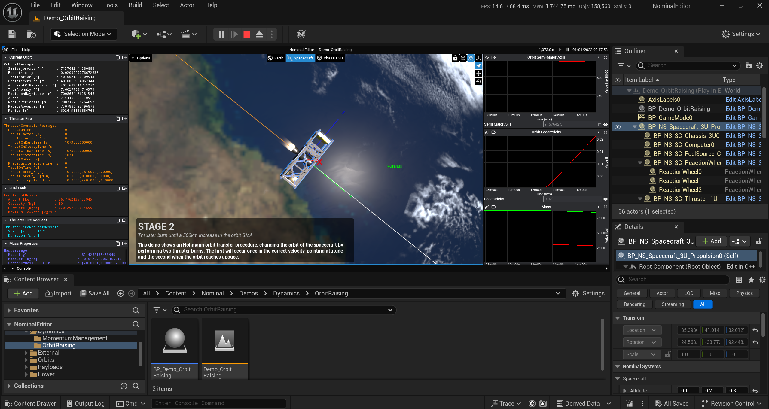Open the Window menu
Screen dimensions: 769x409
point(82,5)
